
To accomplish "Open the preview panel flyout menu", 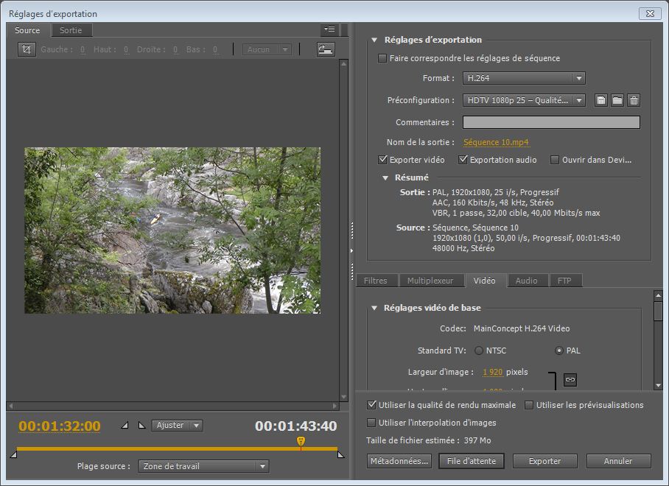I will coord(329,30).
